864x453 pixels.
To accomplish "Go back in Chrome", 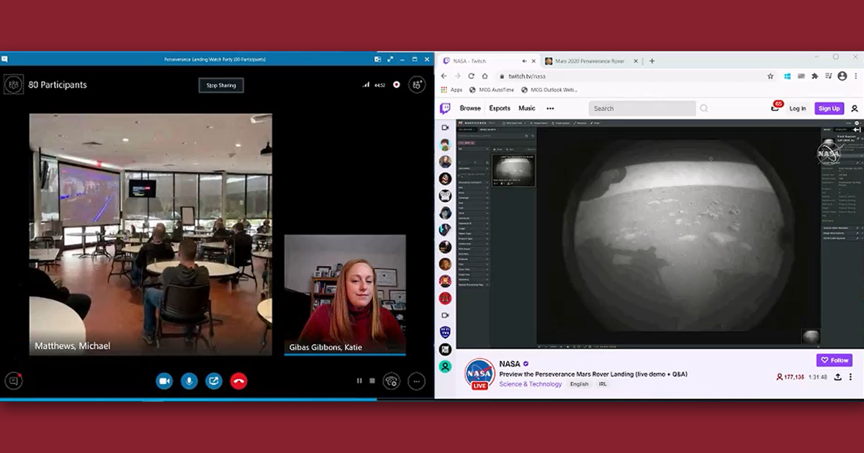I will [444, 75].
